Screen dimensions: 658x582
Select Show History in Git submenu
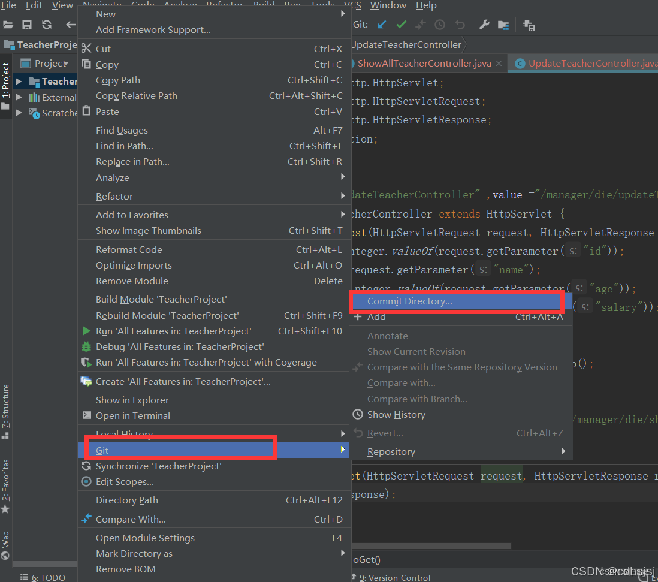[x=461, y=415]
